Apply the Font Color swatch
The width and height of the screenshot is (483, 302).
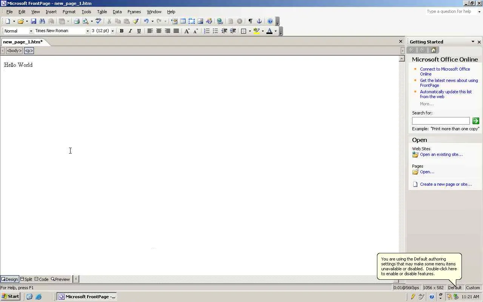tap(269, 31)
